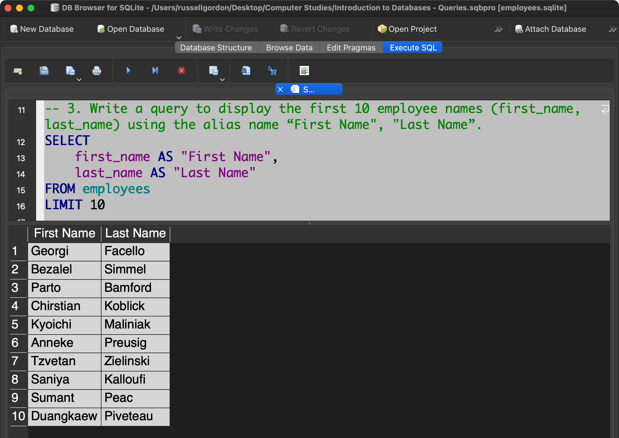
Task: Open the find in editor icon
Action: point(246,71)
